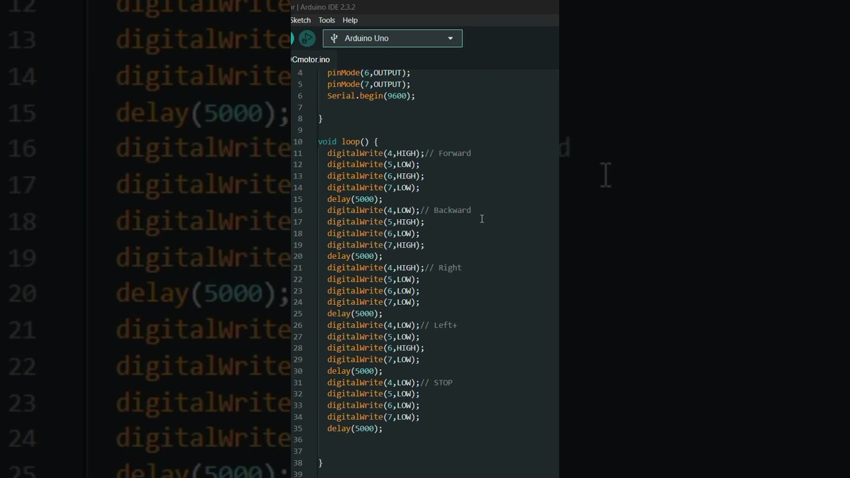Viewport: 850px width, 478px height.
Task: Click the USB icon in board selector
Action: [334, 39]
